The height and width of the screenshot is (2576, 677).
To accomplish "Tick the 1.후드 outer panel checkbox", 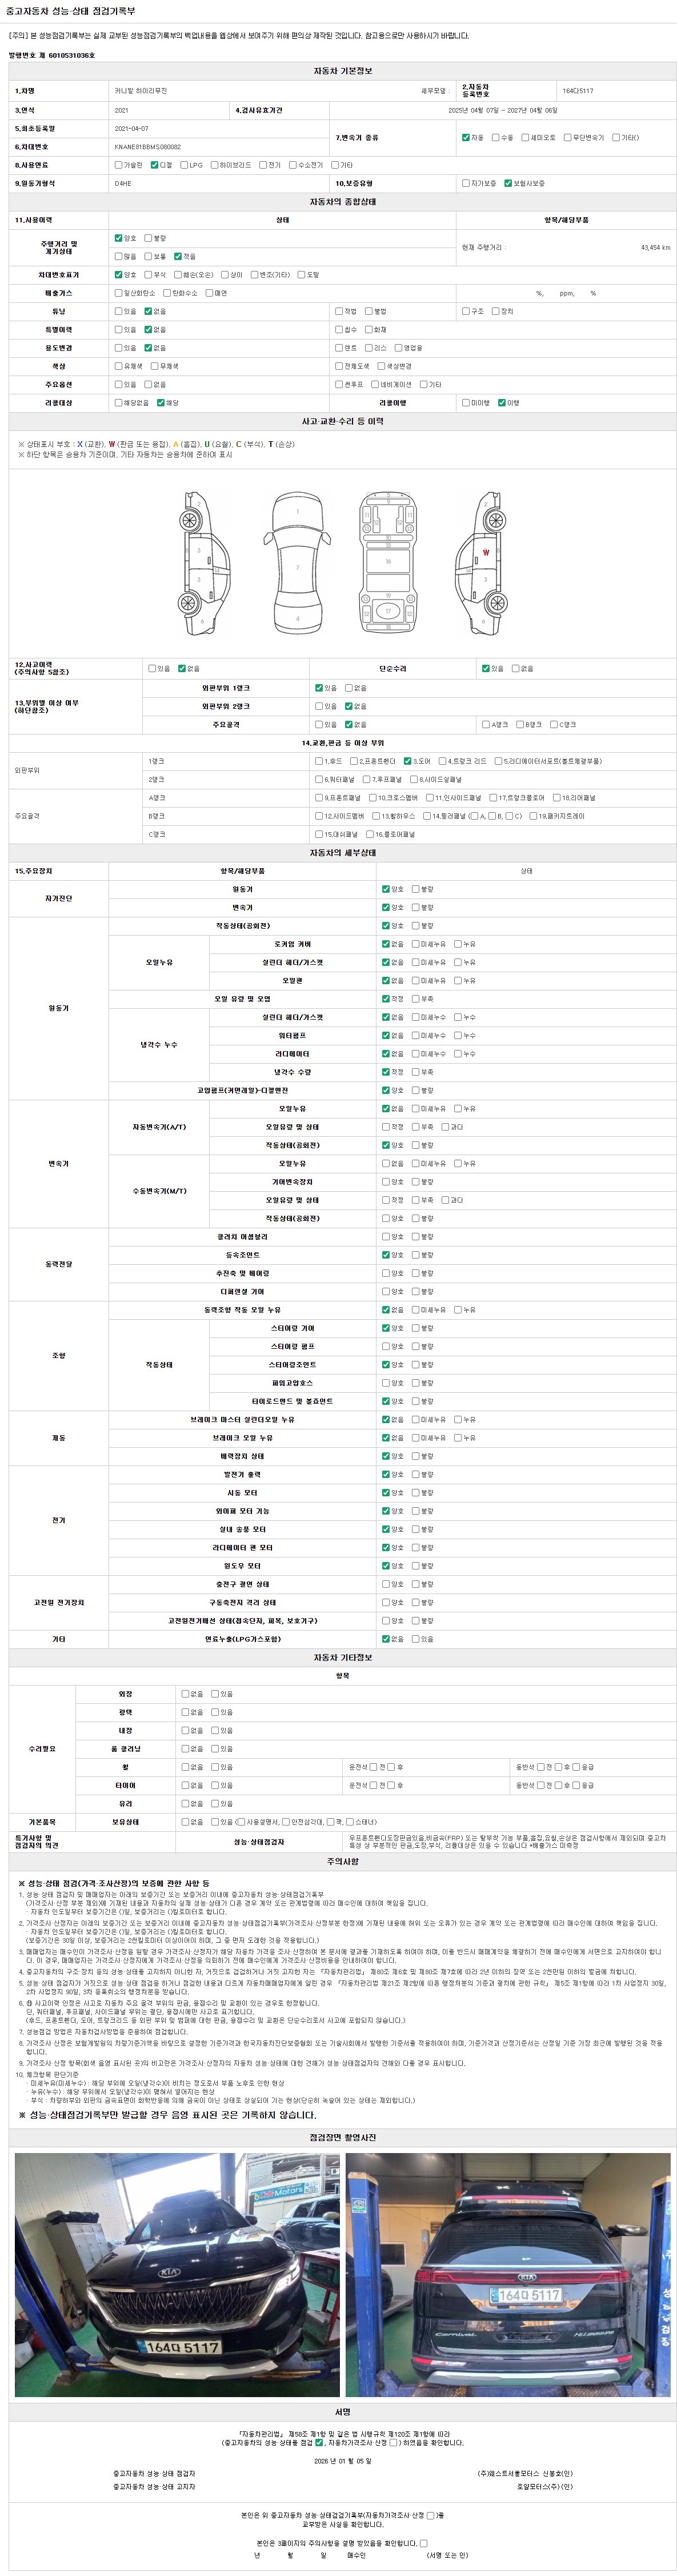I will tap(319, 761).
